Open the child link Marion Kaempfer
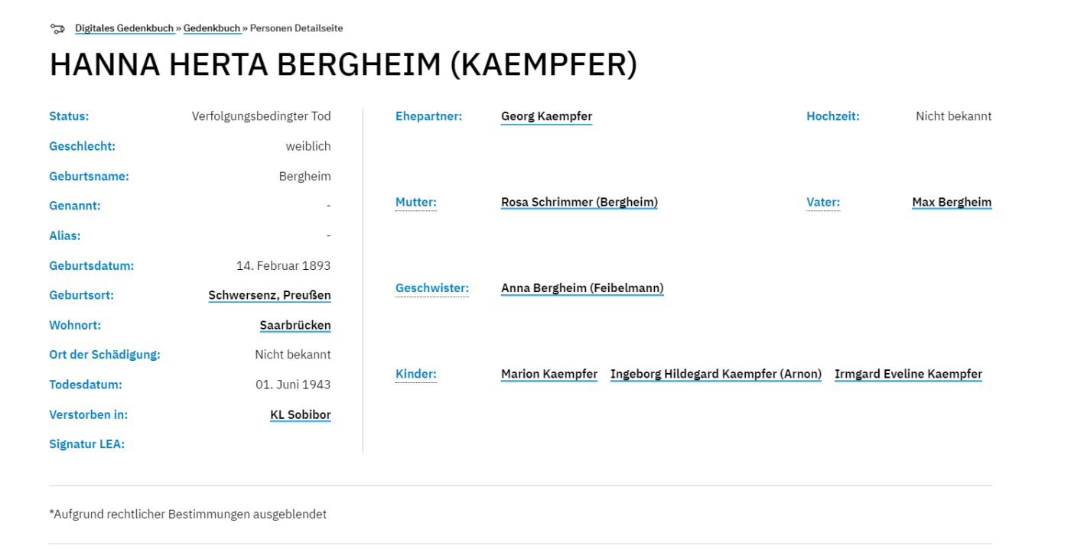Viewport: 1071px width, 552px height. (549, 374)
